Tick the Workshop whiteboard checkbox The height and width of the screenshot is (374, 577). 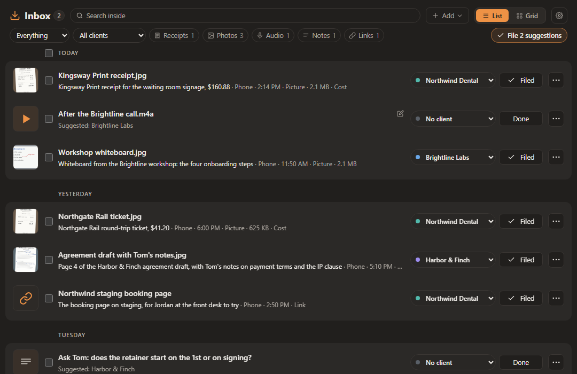[49, 157]
